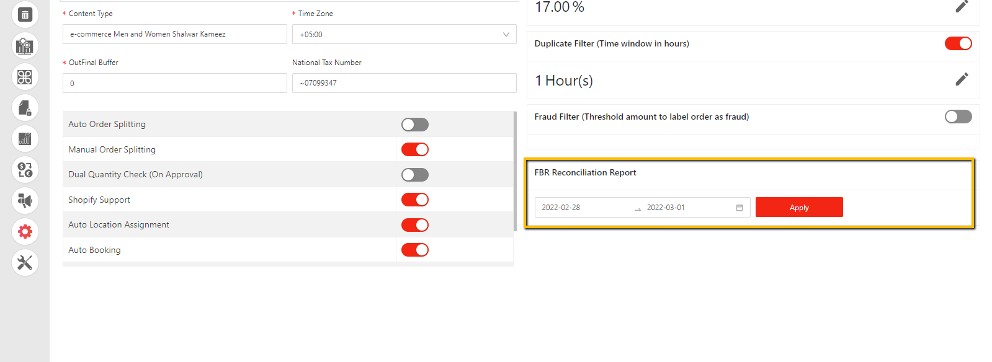Click the currency exchange sidebar icon
The image size is (992, 362).
coord(25,170)
